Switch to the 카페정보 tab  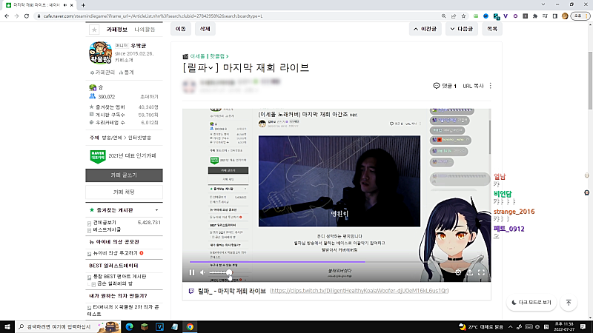116,29
